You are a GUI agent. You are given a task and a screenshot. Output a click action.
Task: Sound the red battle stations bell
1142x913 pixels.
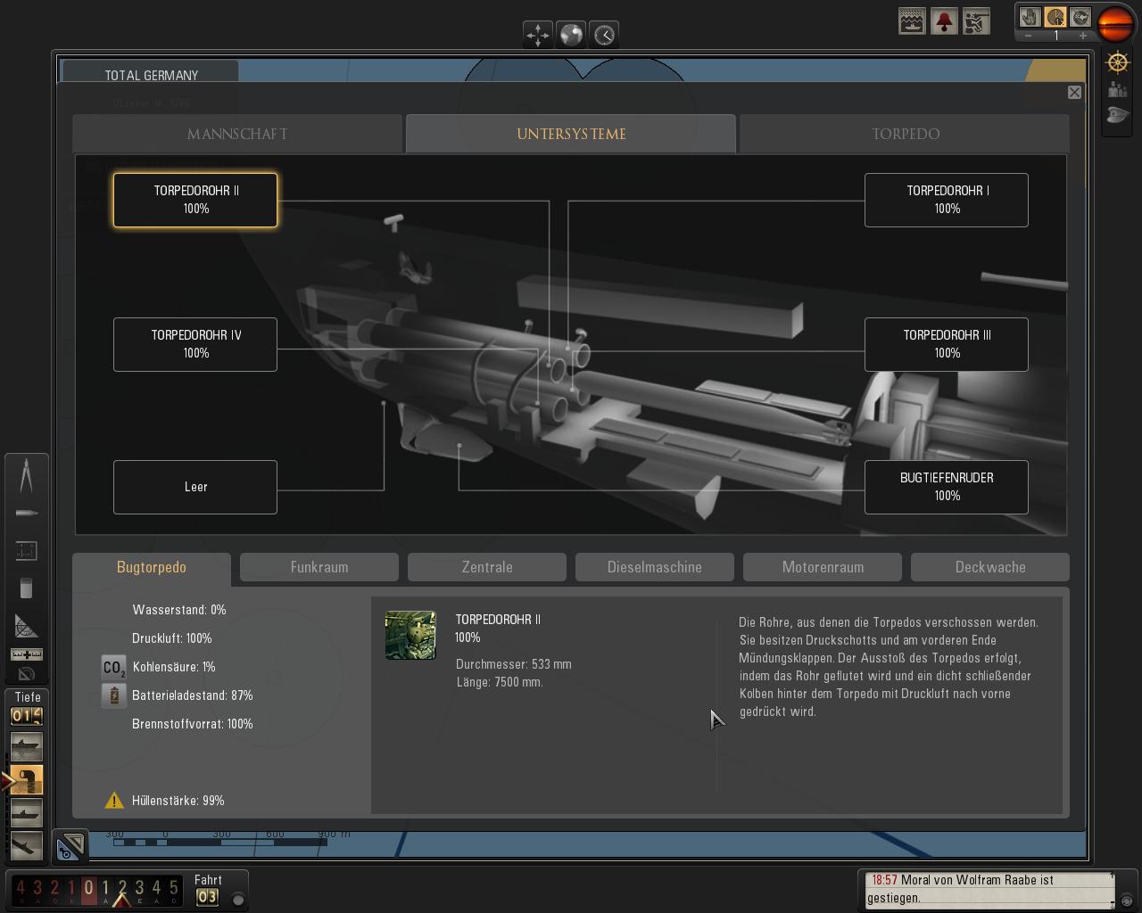[944, 21]
